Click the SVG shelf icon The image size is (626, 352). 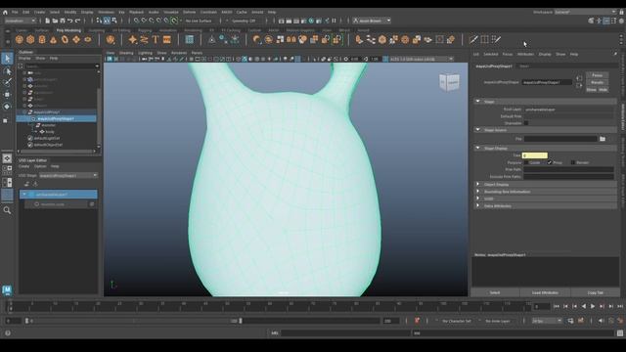167,39
